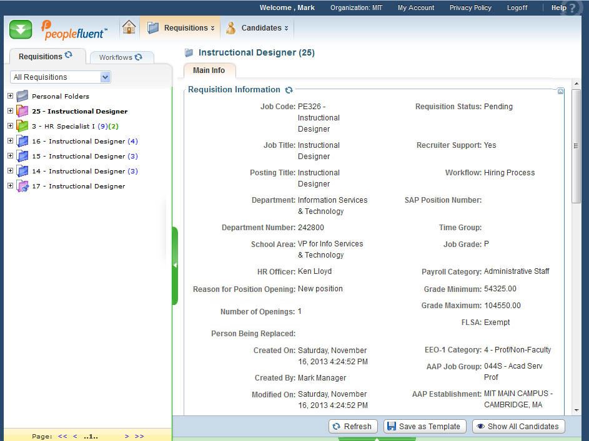Open the Requisitions menu
Viewport: 589px width, 441px height.
181,28
